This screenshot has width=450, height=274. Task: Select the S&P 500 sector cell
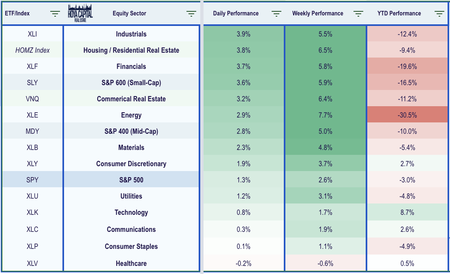pyautogui.click(x=131, y=180)
